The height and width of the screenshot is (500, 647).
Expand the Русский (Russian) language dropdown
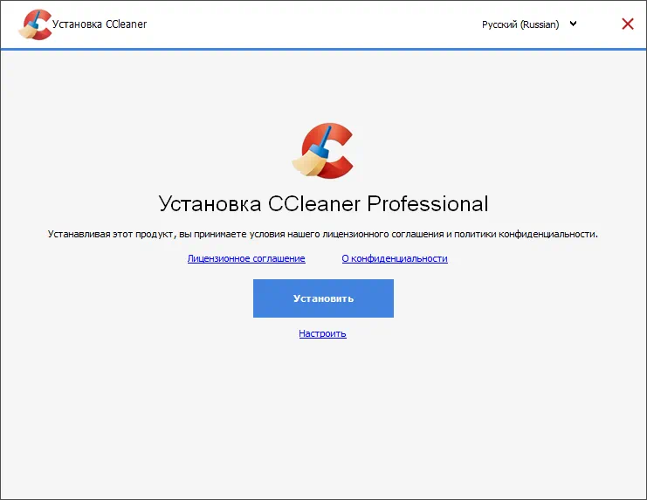pyautogui.click(x=529, y=24)
